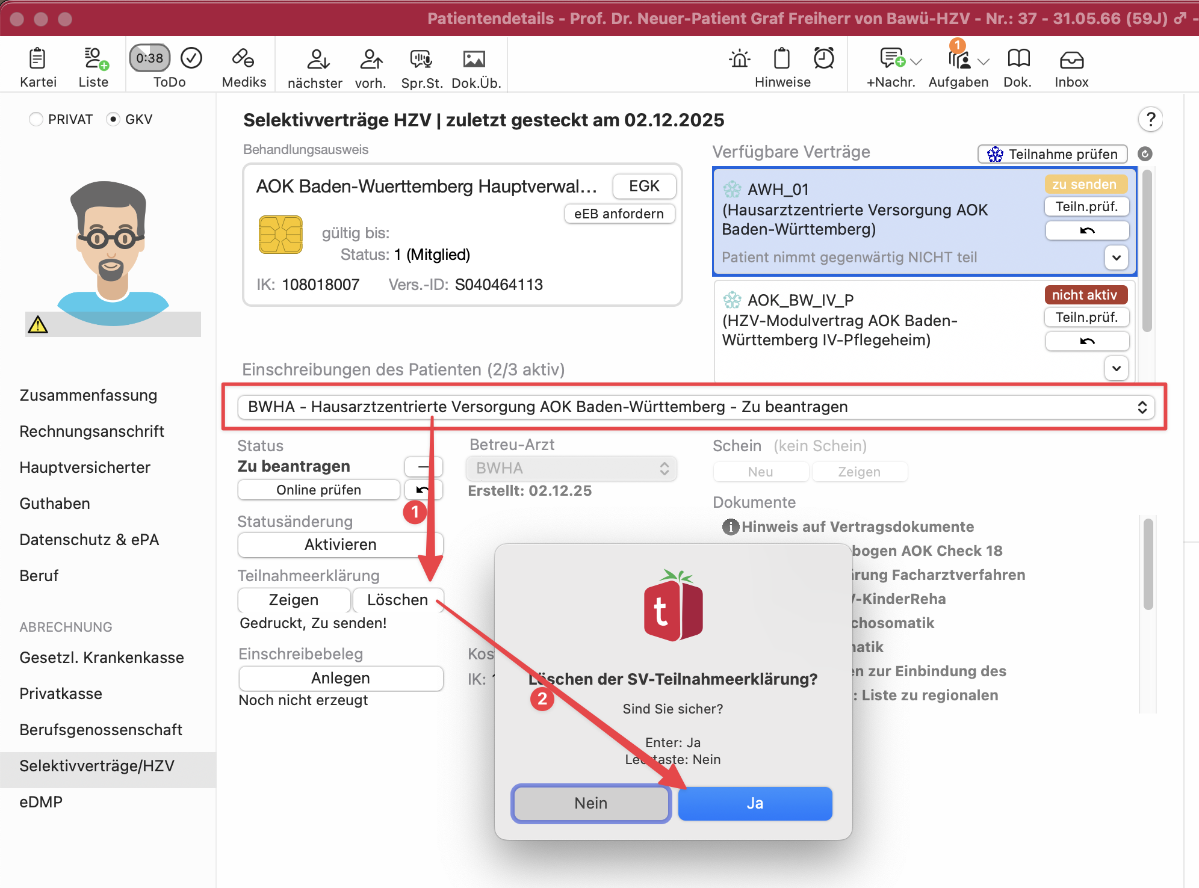This screenshot has width=1199, height=888.
Task: Click the Mediks pills icon
Action: (243, 59)
